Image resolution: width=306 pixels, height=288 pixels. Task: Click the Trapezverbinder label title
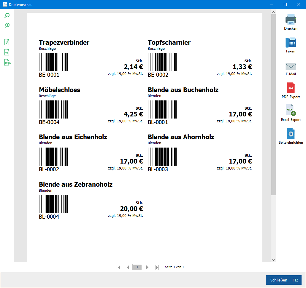tap(64, 42)
